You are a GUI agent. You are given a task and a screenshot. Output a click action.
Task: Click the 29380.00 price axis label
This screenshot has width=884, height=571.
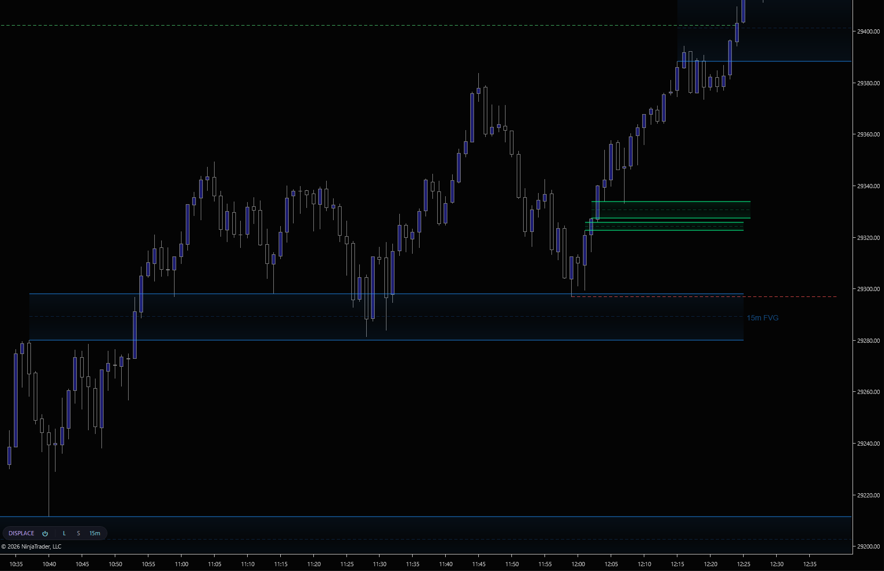click(x=868, y=83)
